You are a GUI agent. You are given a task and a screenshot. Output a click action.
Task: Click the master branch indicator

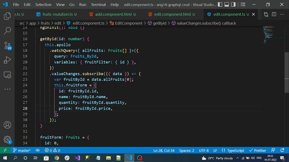pos(22,150)
